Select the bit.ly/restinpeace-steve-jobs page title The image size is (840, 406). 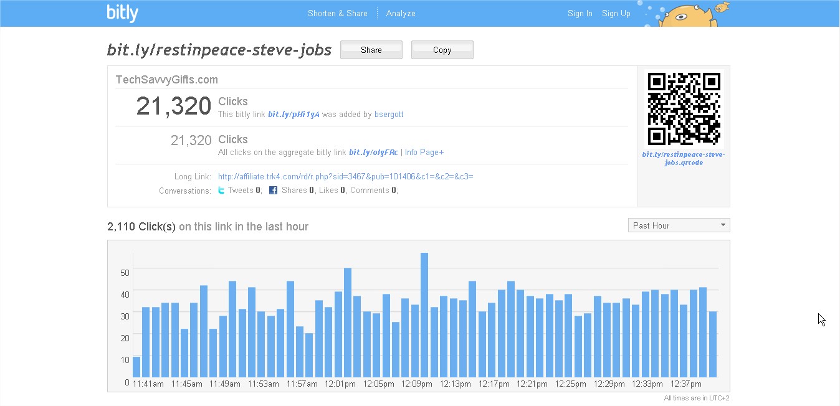coord(219,50)
